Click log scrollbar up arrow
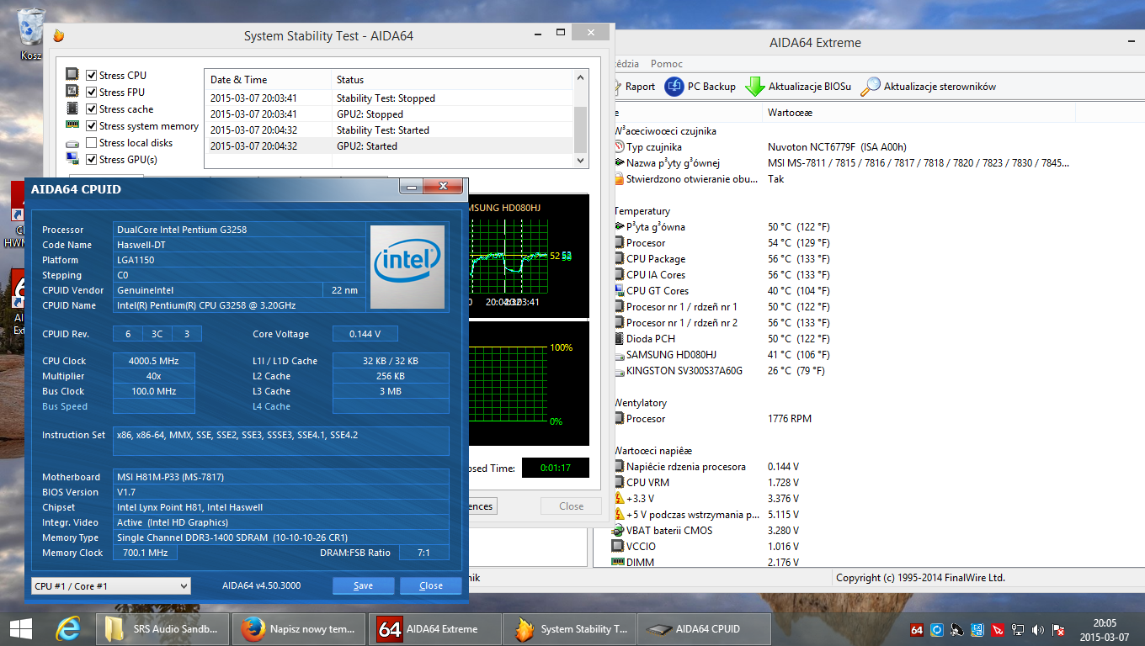Image resolution: width=1145 pixels, height=646 pixels. click(x=580, y=78)
